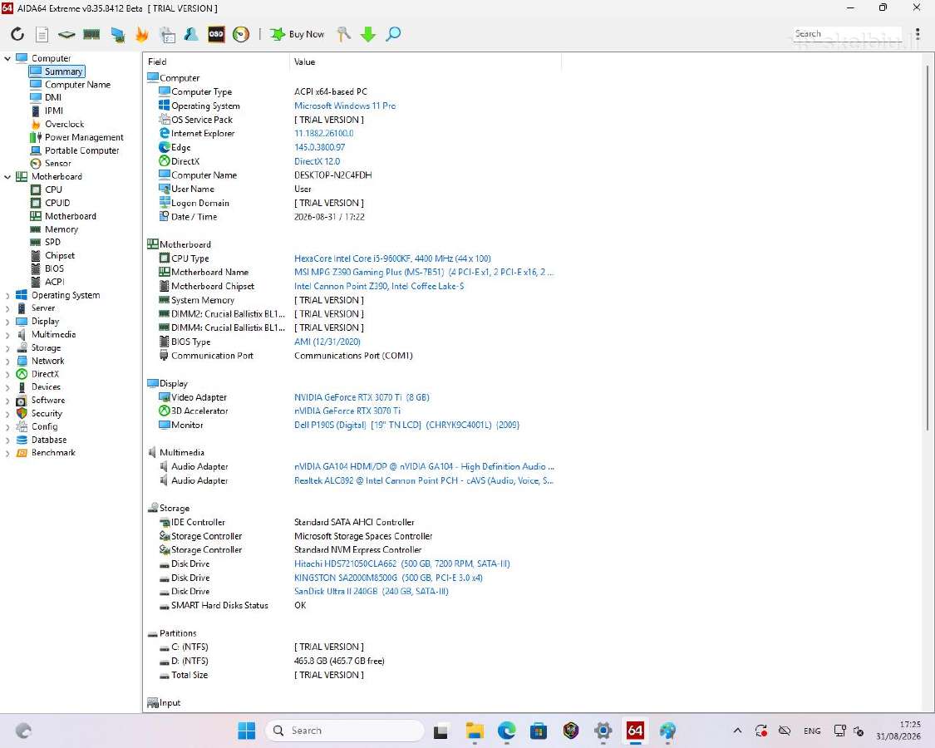The image size is (935, 748).
Task: Select Chipset in the tree
Action: coord(52,255)
